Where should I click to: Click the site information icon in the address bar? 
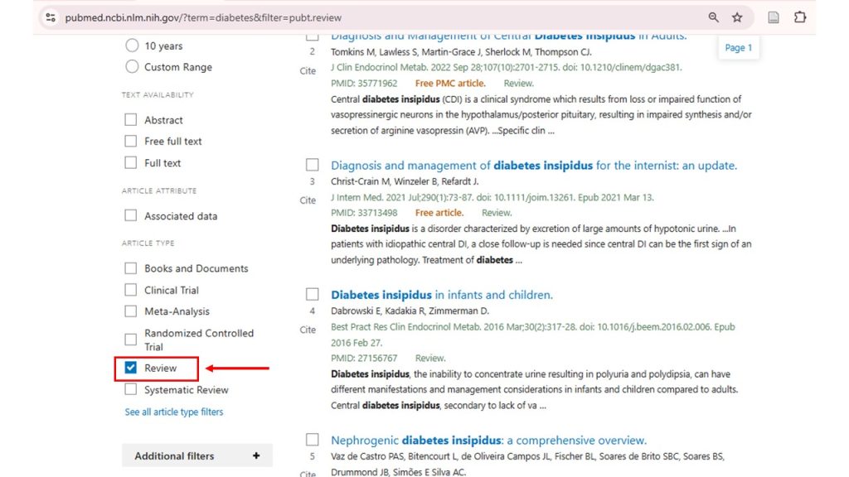[x=50, y=16]
